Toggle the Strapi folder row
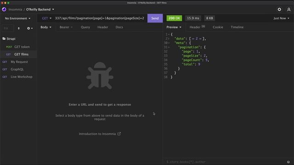The width and height of the screenshot is (294, 165). point(18,38)
